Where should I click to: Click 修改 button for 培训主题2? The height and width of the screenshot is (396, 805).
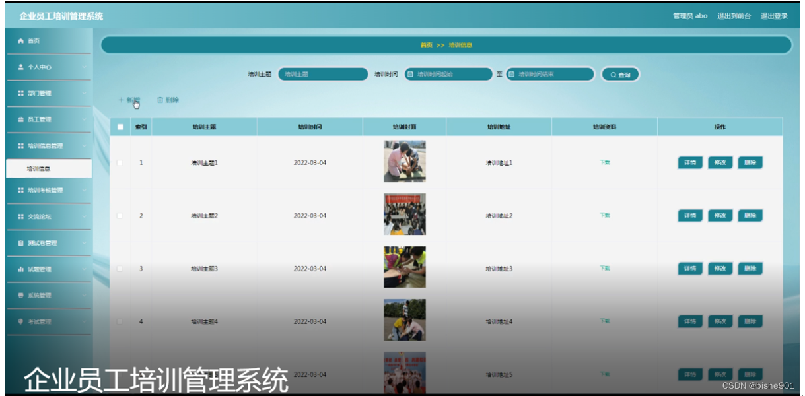coord(720,215)
